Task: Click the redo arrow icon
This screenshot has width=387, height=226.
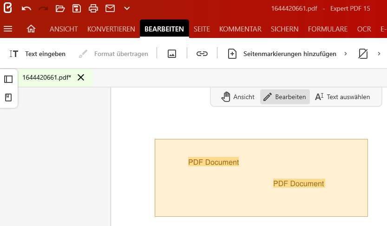Action: click(x=43, y=9)
